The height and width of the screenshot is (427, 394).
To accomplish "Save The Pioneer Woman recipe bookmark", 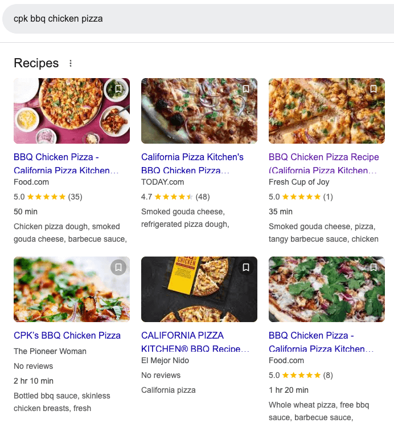I will tap(118, 267).
